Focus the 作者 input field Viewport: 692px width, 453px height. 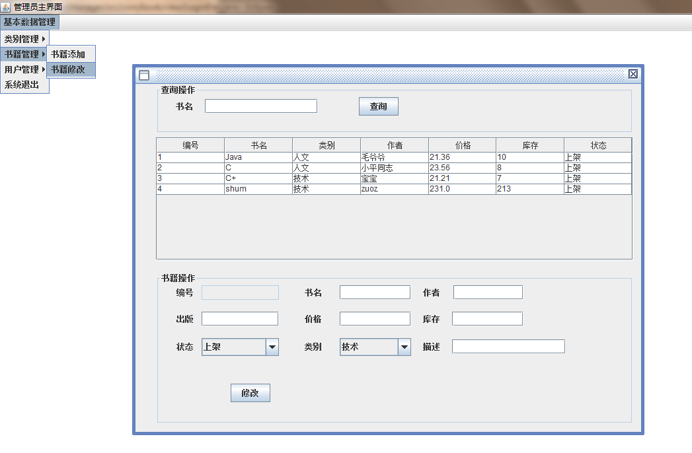(x=488, y=293)
